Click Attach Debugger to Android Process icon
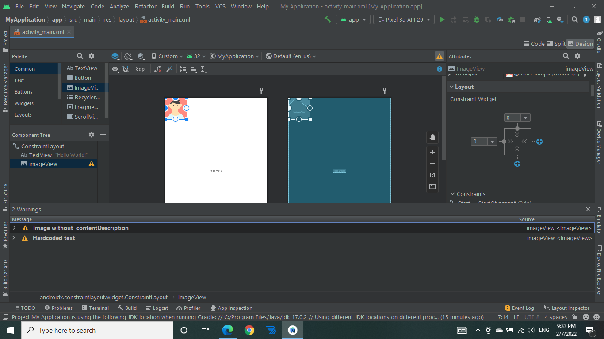The height and width of the screenshot is (339, 604). (511, 19)
